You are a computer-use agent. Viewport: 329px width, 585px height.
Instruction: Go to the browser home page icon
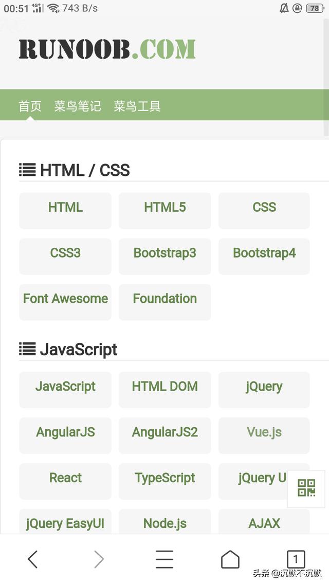click(x=230, y=559)
